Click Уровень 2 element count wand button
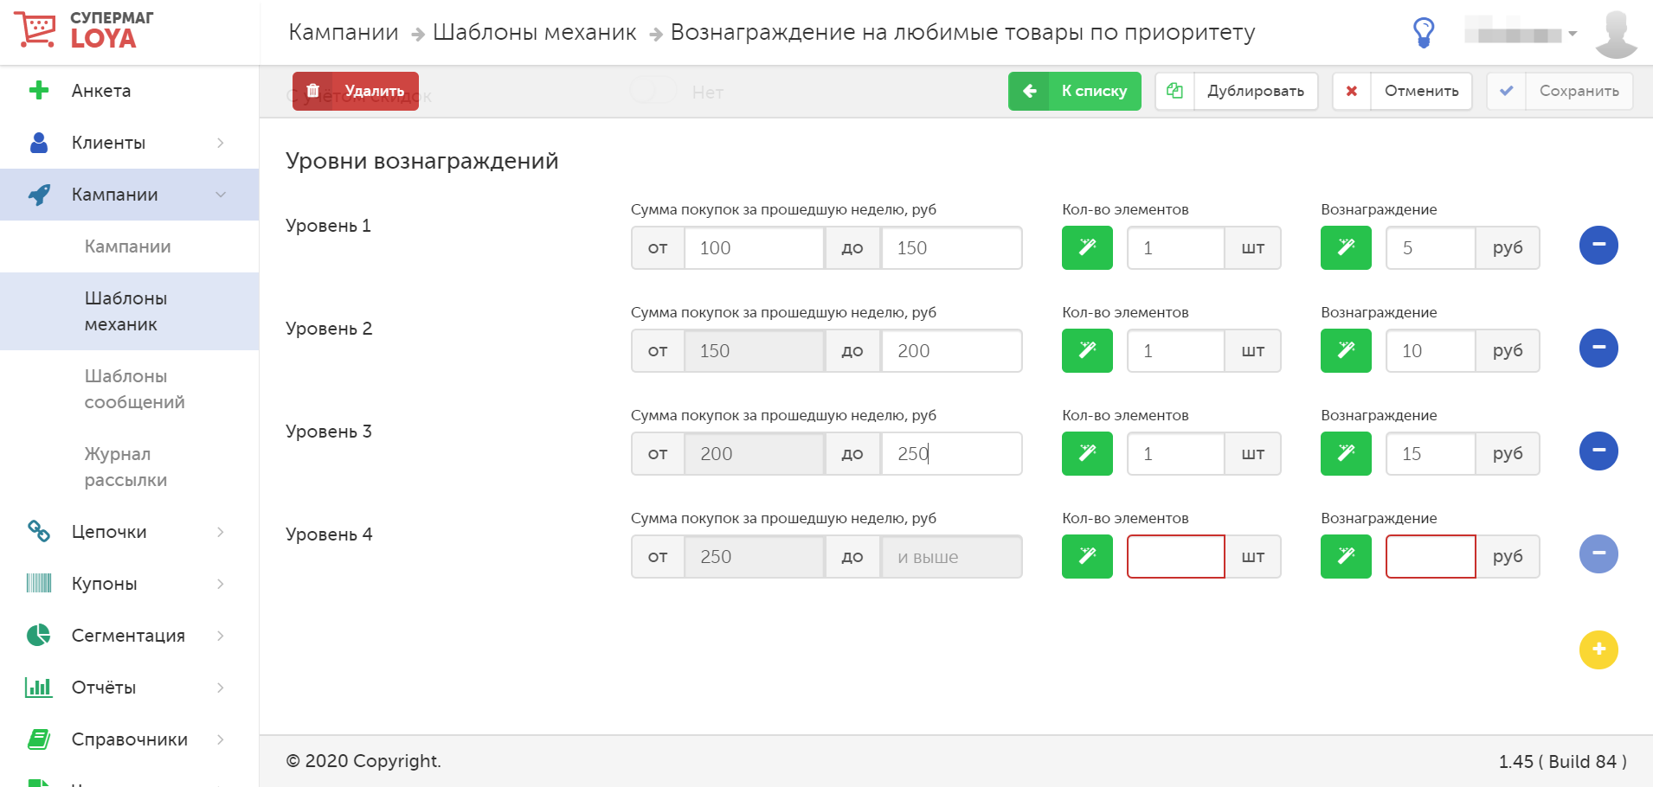The width and height of the screenshot is (1653, 787). [x=1087, y=350]
